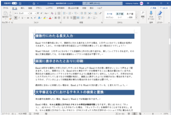Toggle Underline formatting
The image size is (171, 115).
coord(22,18)
